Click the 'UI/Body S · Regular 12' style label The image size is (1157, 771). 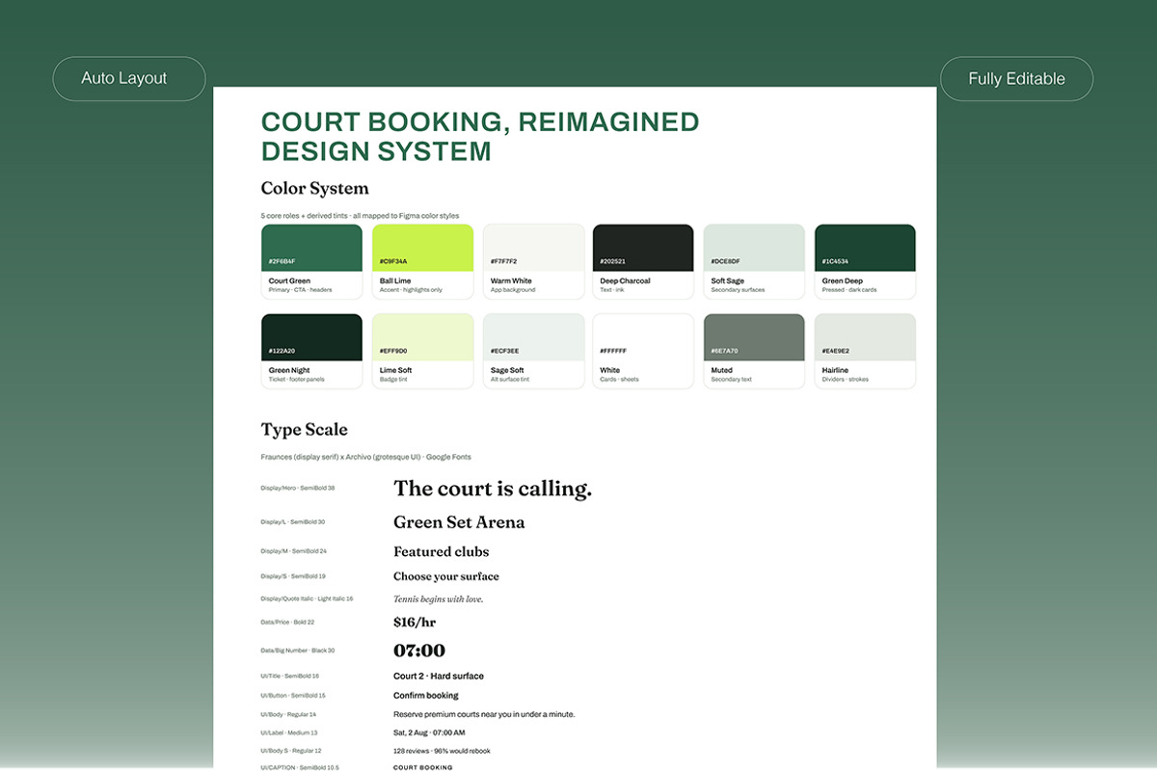(x=291, y=751)
